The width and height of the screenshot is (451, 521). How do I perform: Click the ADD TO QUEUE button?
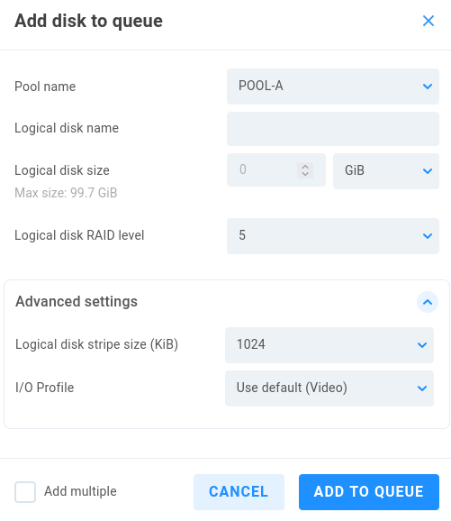369,492
